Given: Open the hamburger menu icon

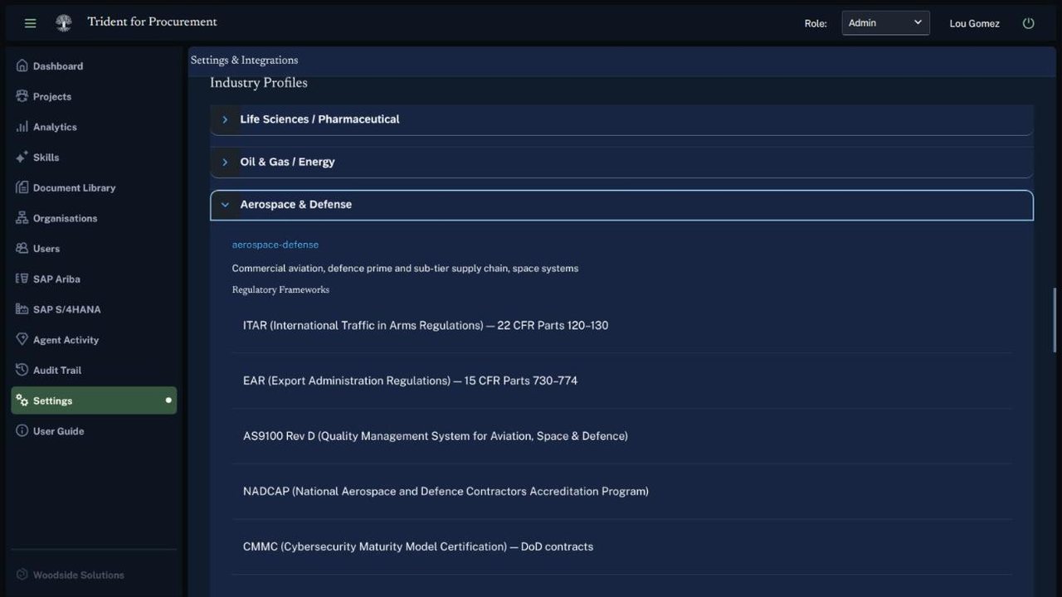Looking at the screenshot, I should click(x=31, y=23).
